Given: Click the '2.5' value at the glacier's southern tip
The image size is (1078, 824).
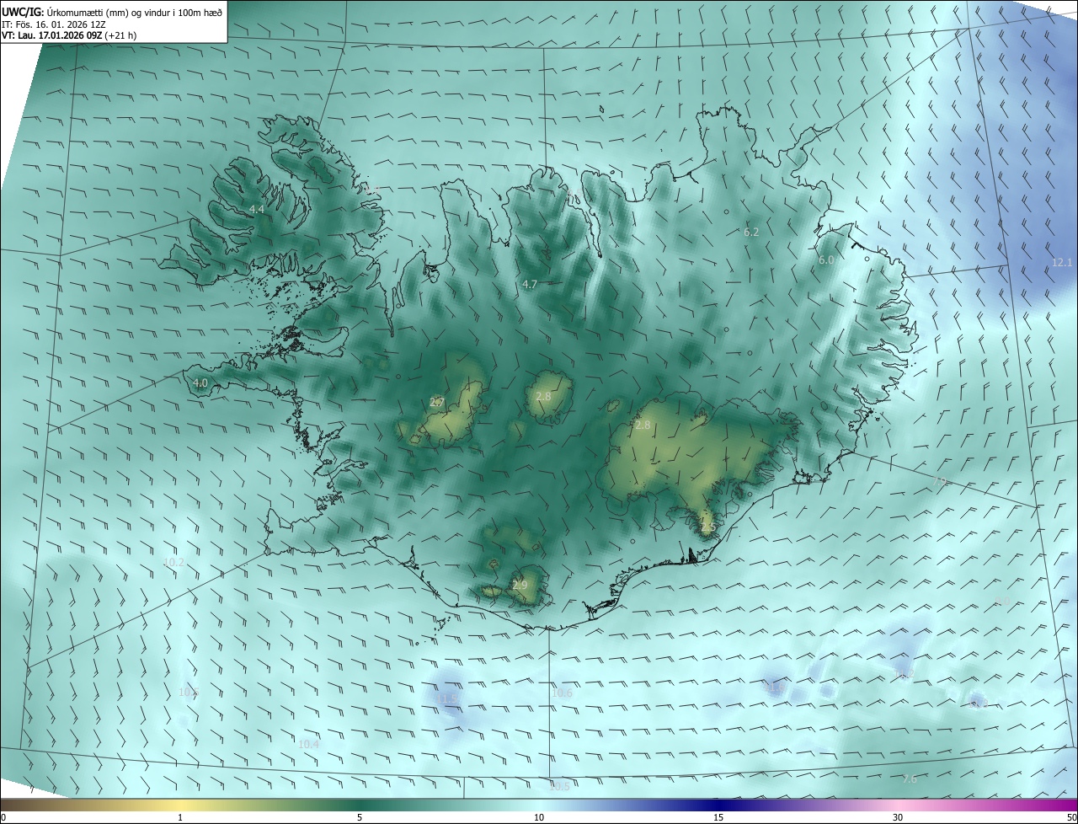Looking at the screenshot, I should pyautogui.click(x=707, y=527).
